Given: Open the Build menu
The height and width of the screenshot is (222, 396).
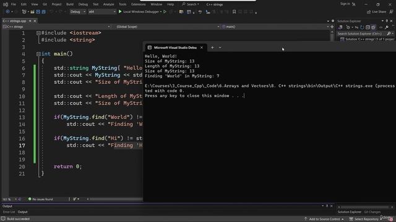Looking at the screenshot, I should [70, 4].
